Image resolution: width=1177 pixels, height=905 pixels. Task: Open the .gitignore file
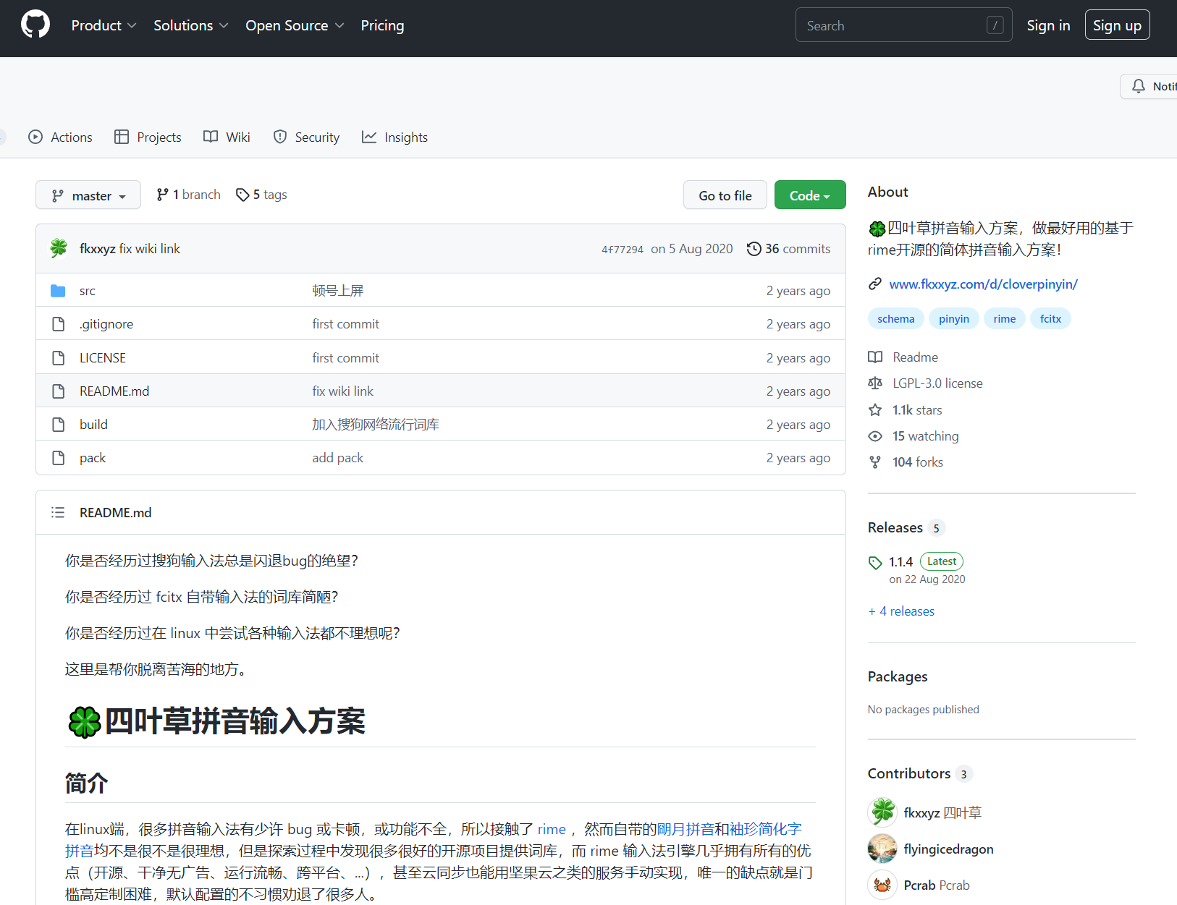coord(106,324)
